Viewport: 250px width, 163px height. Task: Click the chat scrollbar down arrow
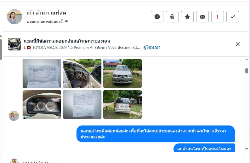pyautogui.click(x=247, y=149)
